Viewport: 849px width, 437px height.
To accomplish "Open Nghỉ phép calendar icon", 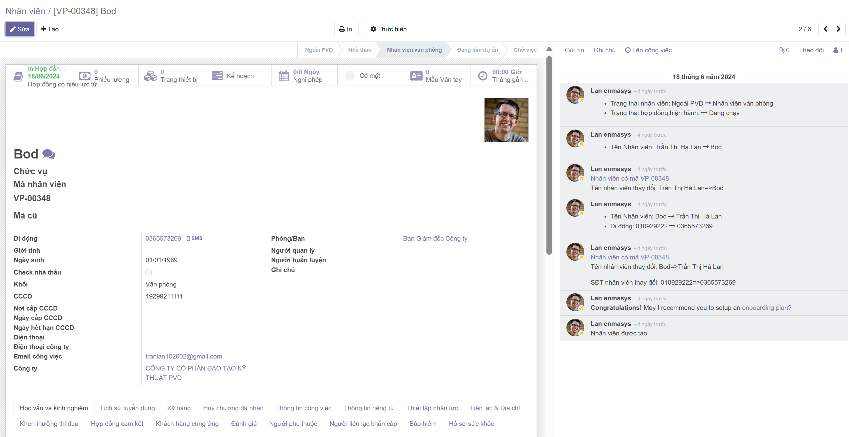I will coord(284,76).
